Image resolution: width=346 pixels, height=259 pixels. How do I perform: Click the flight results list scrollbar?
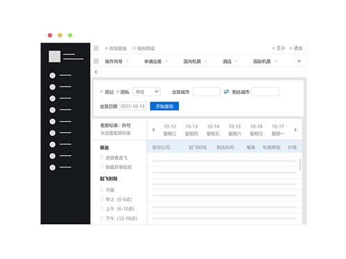(x=300, y=164)
